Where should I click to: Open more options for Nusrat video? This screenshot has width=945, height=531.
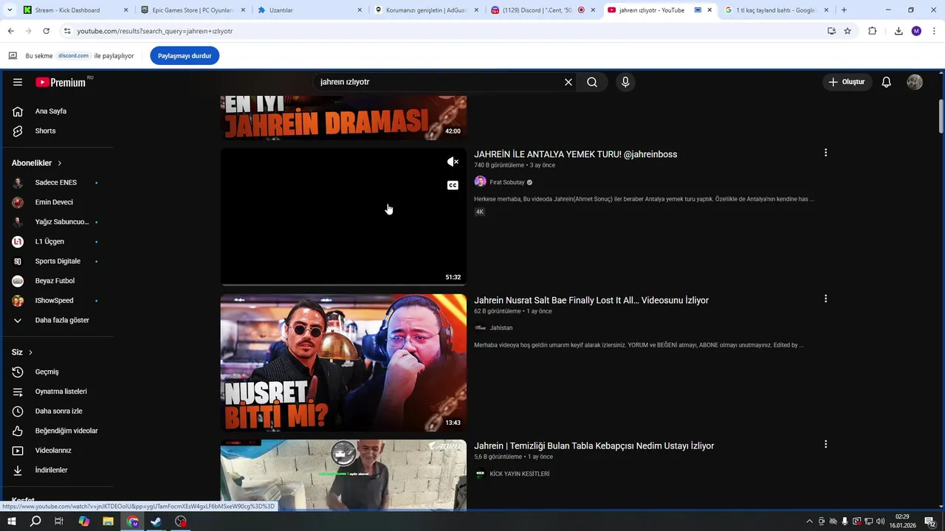[825, 299]
